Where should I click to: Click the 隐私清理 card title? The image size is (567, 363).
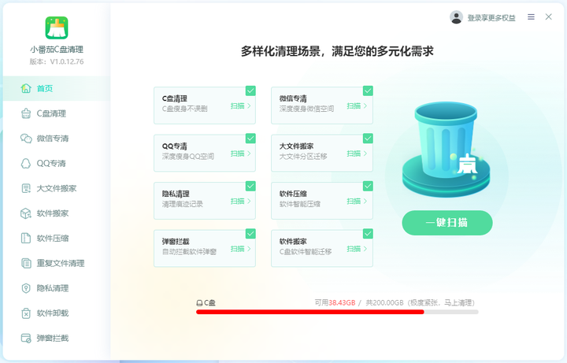(x=176, y=194)
